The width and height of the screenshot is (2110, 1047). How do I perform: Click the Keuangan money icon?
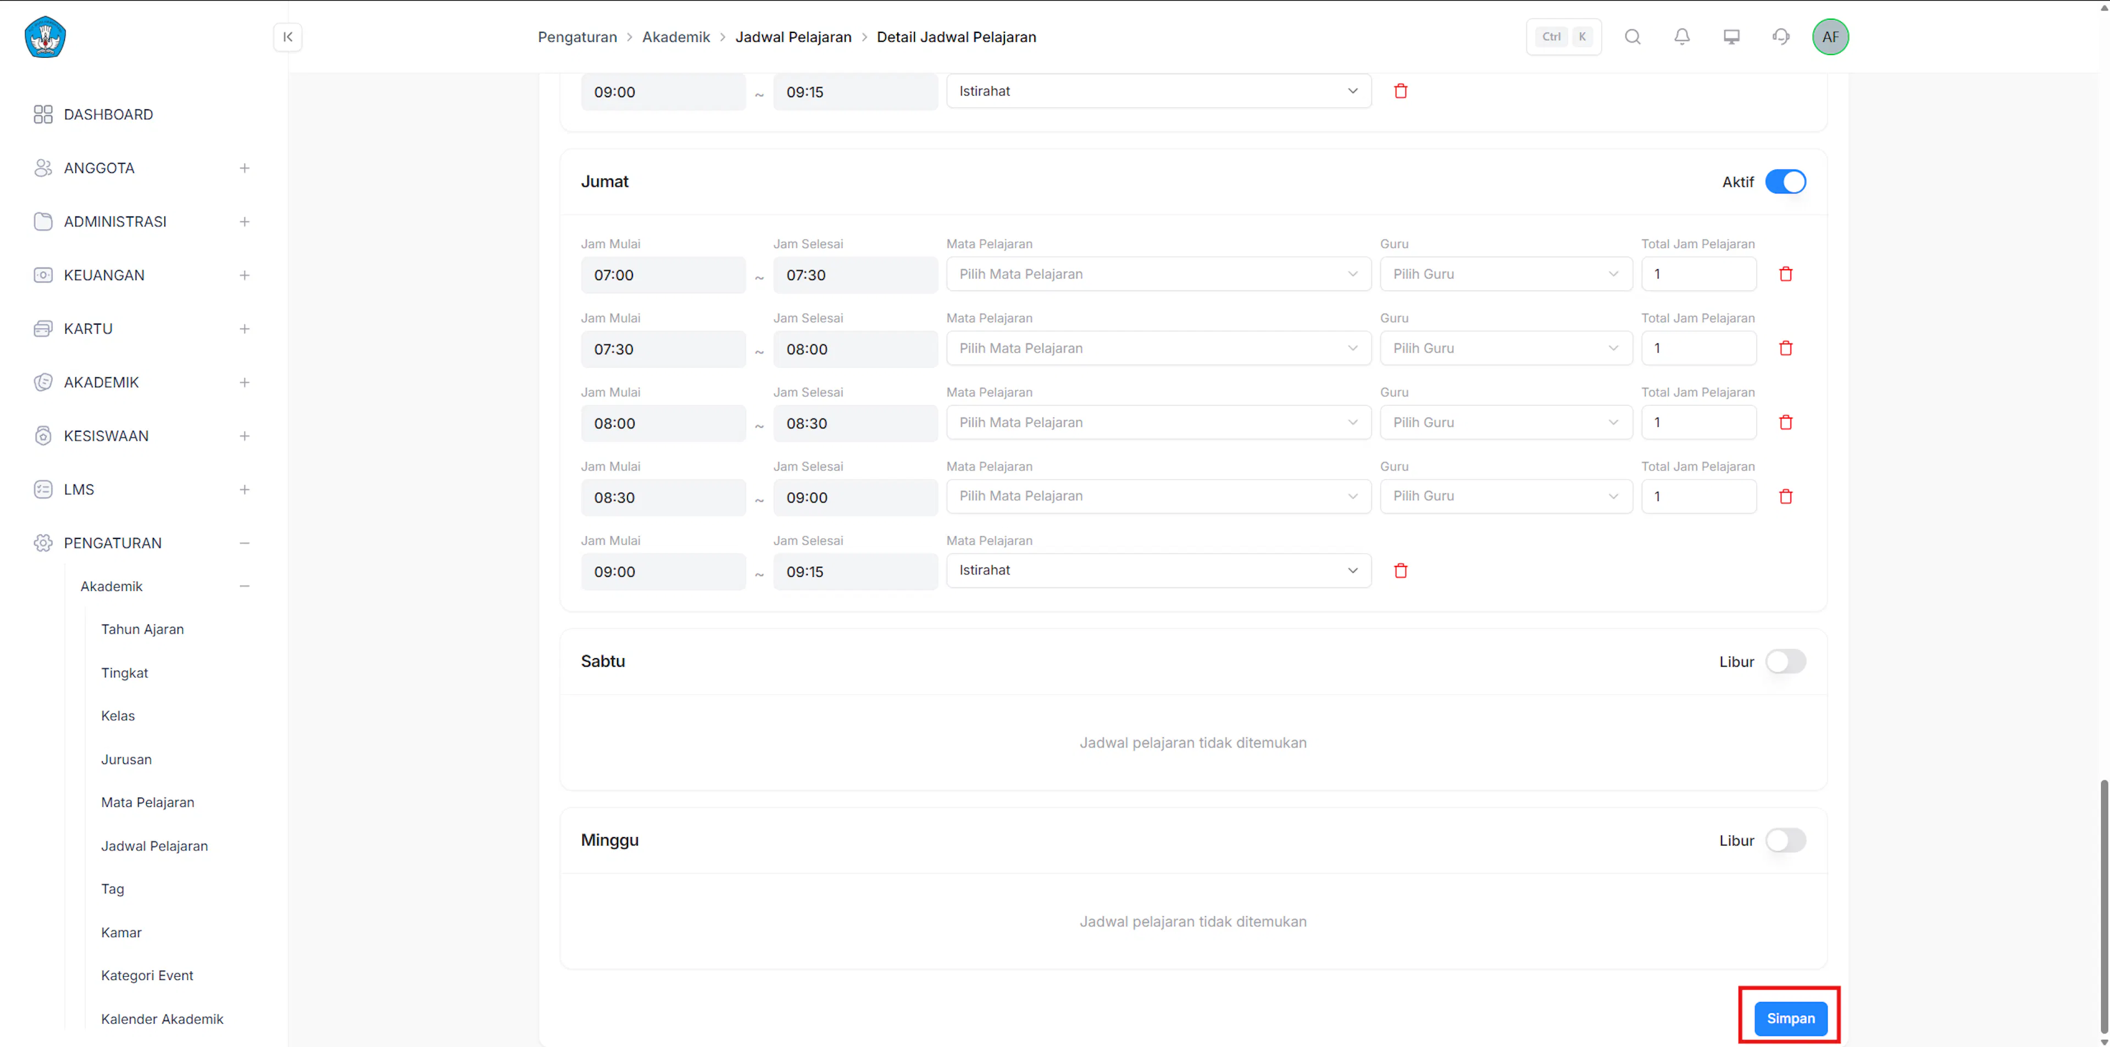(x=43, y=275)
